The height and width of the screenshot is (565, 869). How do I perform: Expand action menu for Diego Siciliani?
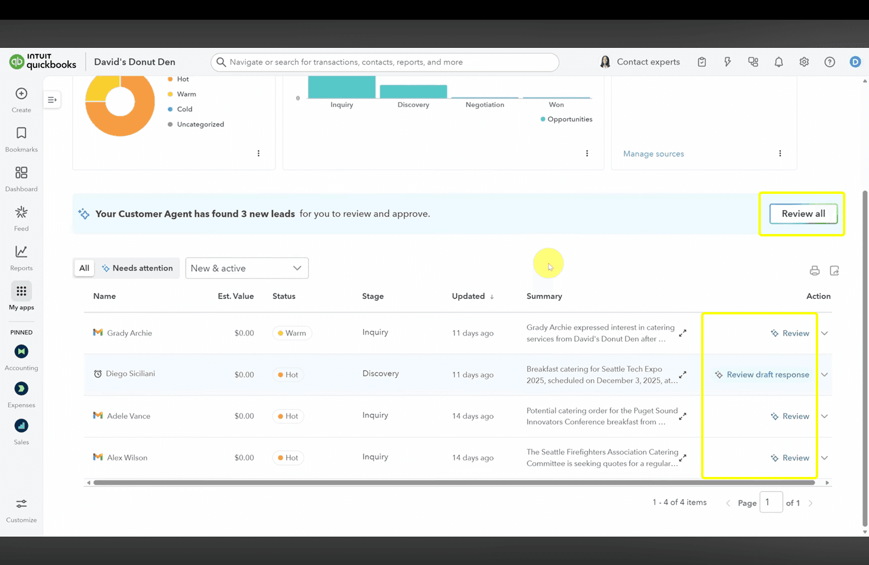(825, 375)
